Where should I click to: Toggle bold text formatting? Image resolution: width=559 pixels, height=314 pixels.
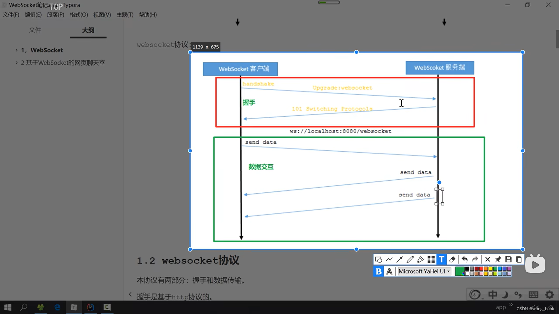tap(378, 271)
